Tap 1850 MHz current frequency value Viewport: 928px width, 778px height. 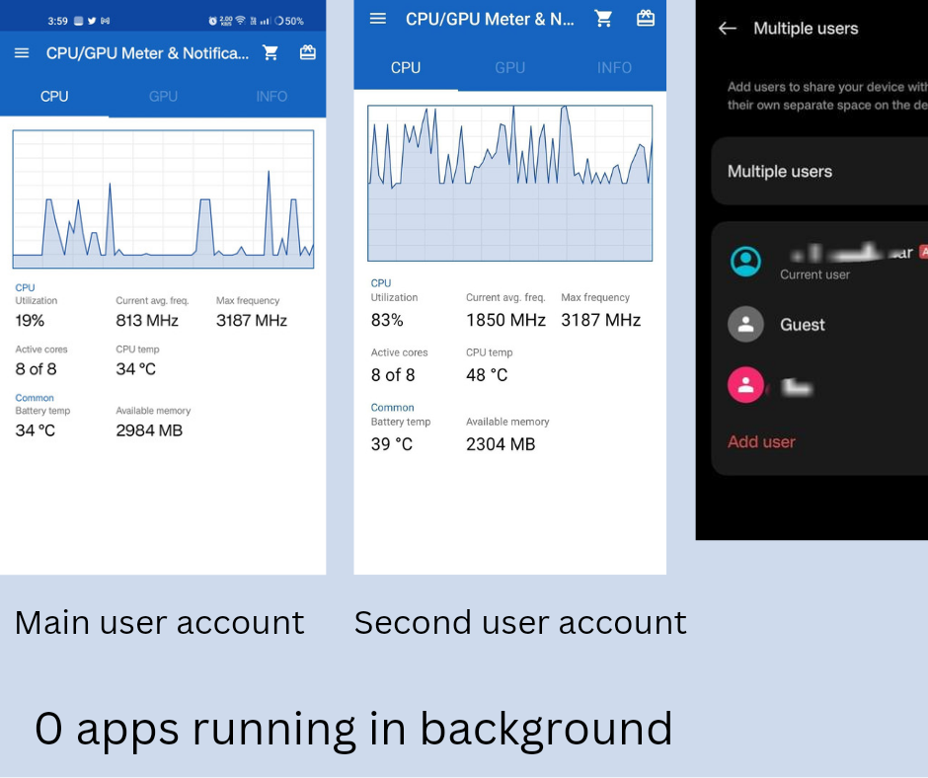coord(505,320)
